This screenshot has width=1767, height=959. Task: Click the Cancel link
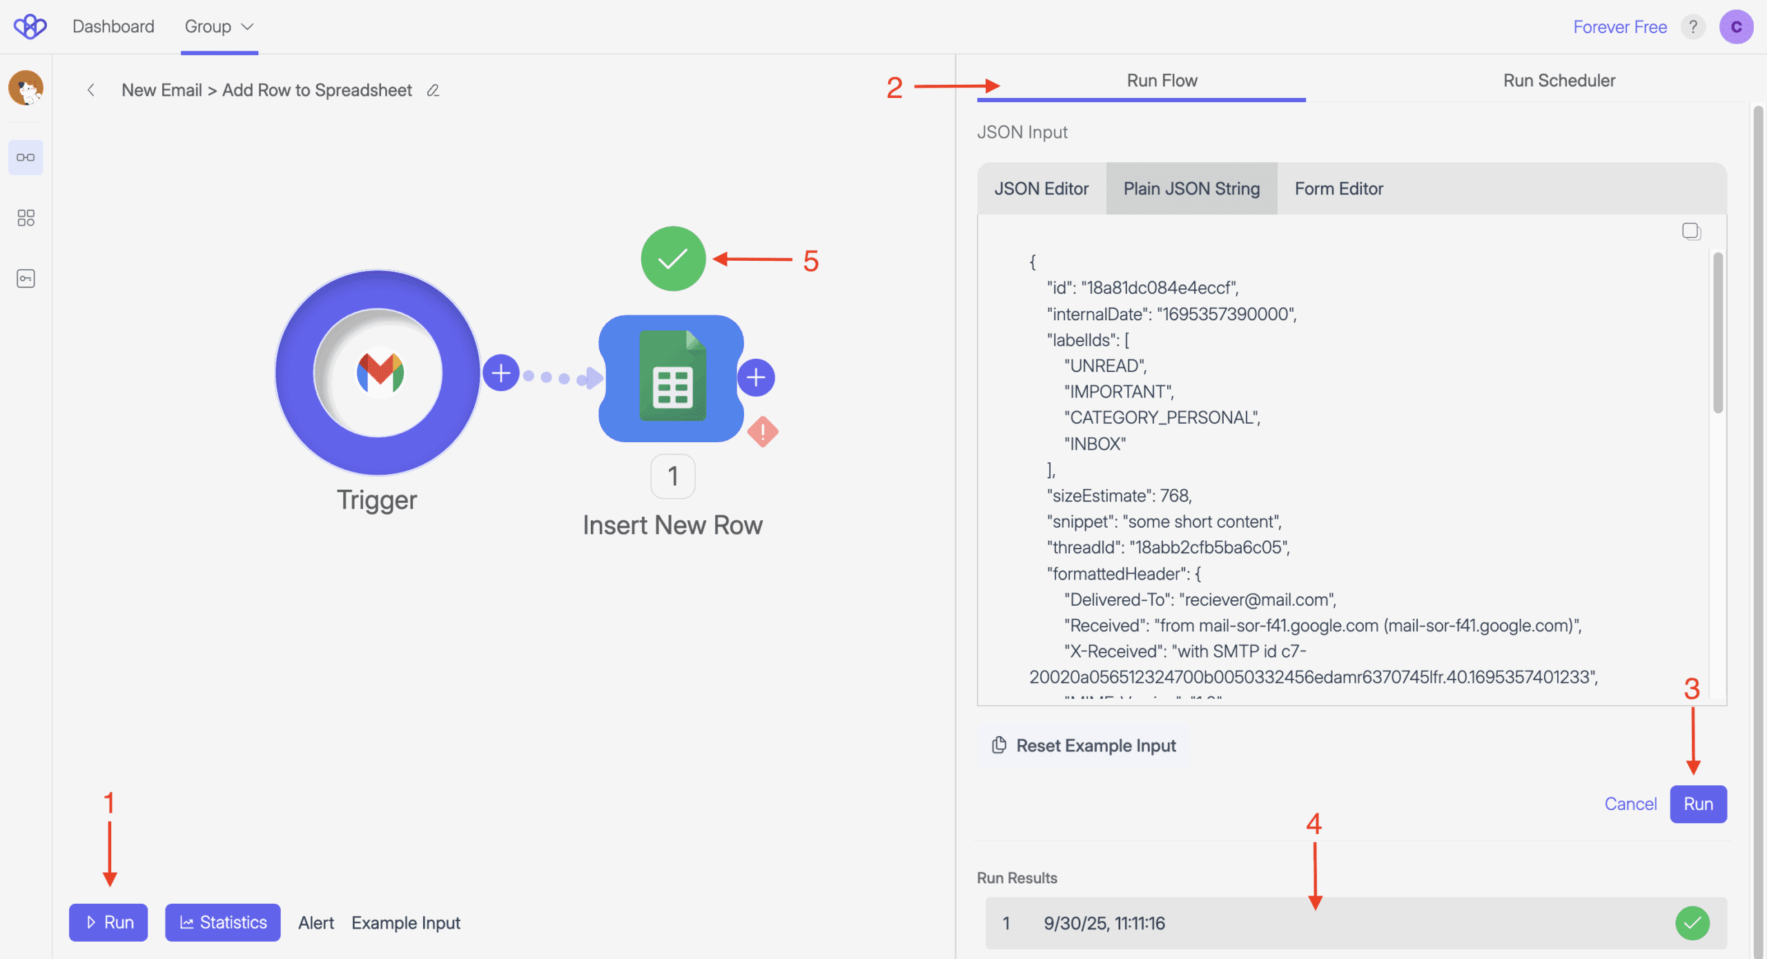(1630, 804)
